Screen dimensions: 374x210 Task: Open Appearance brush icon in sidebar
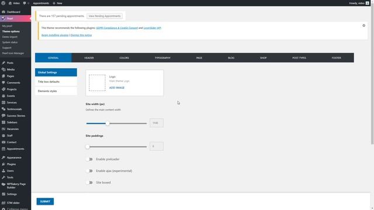[x=4, y=157]
